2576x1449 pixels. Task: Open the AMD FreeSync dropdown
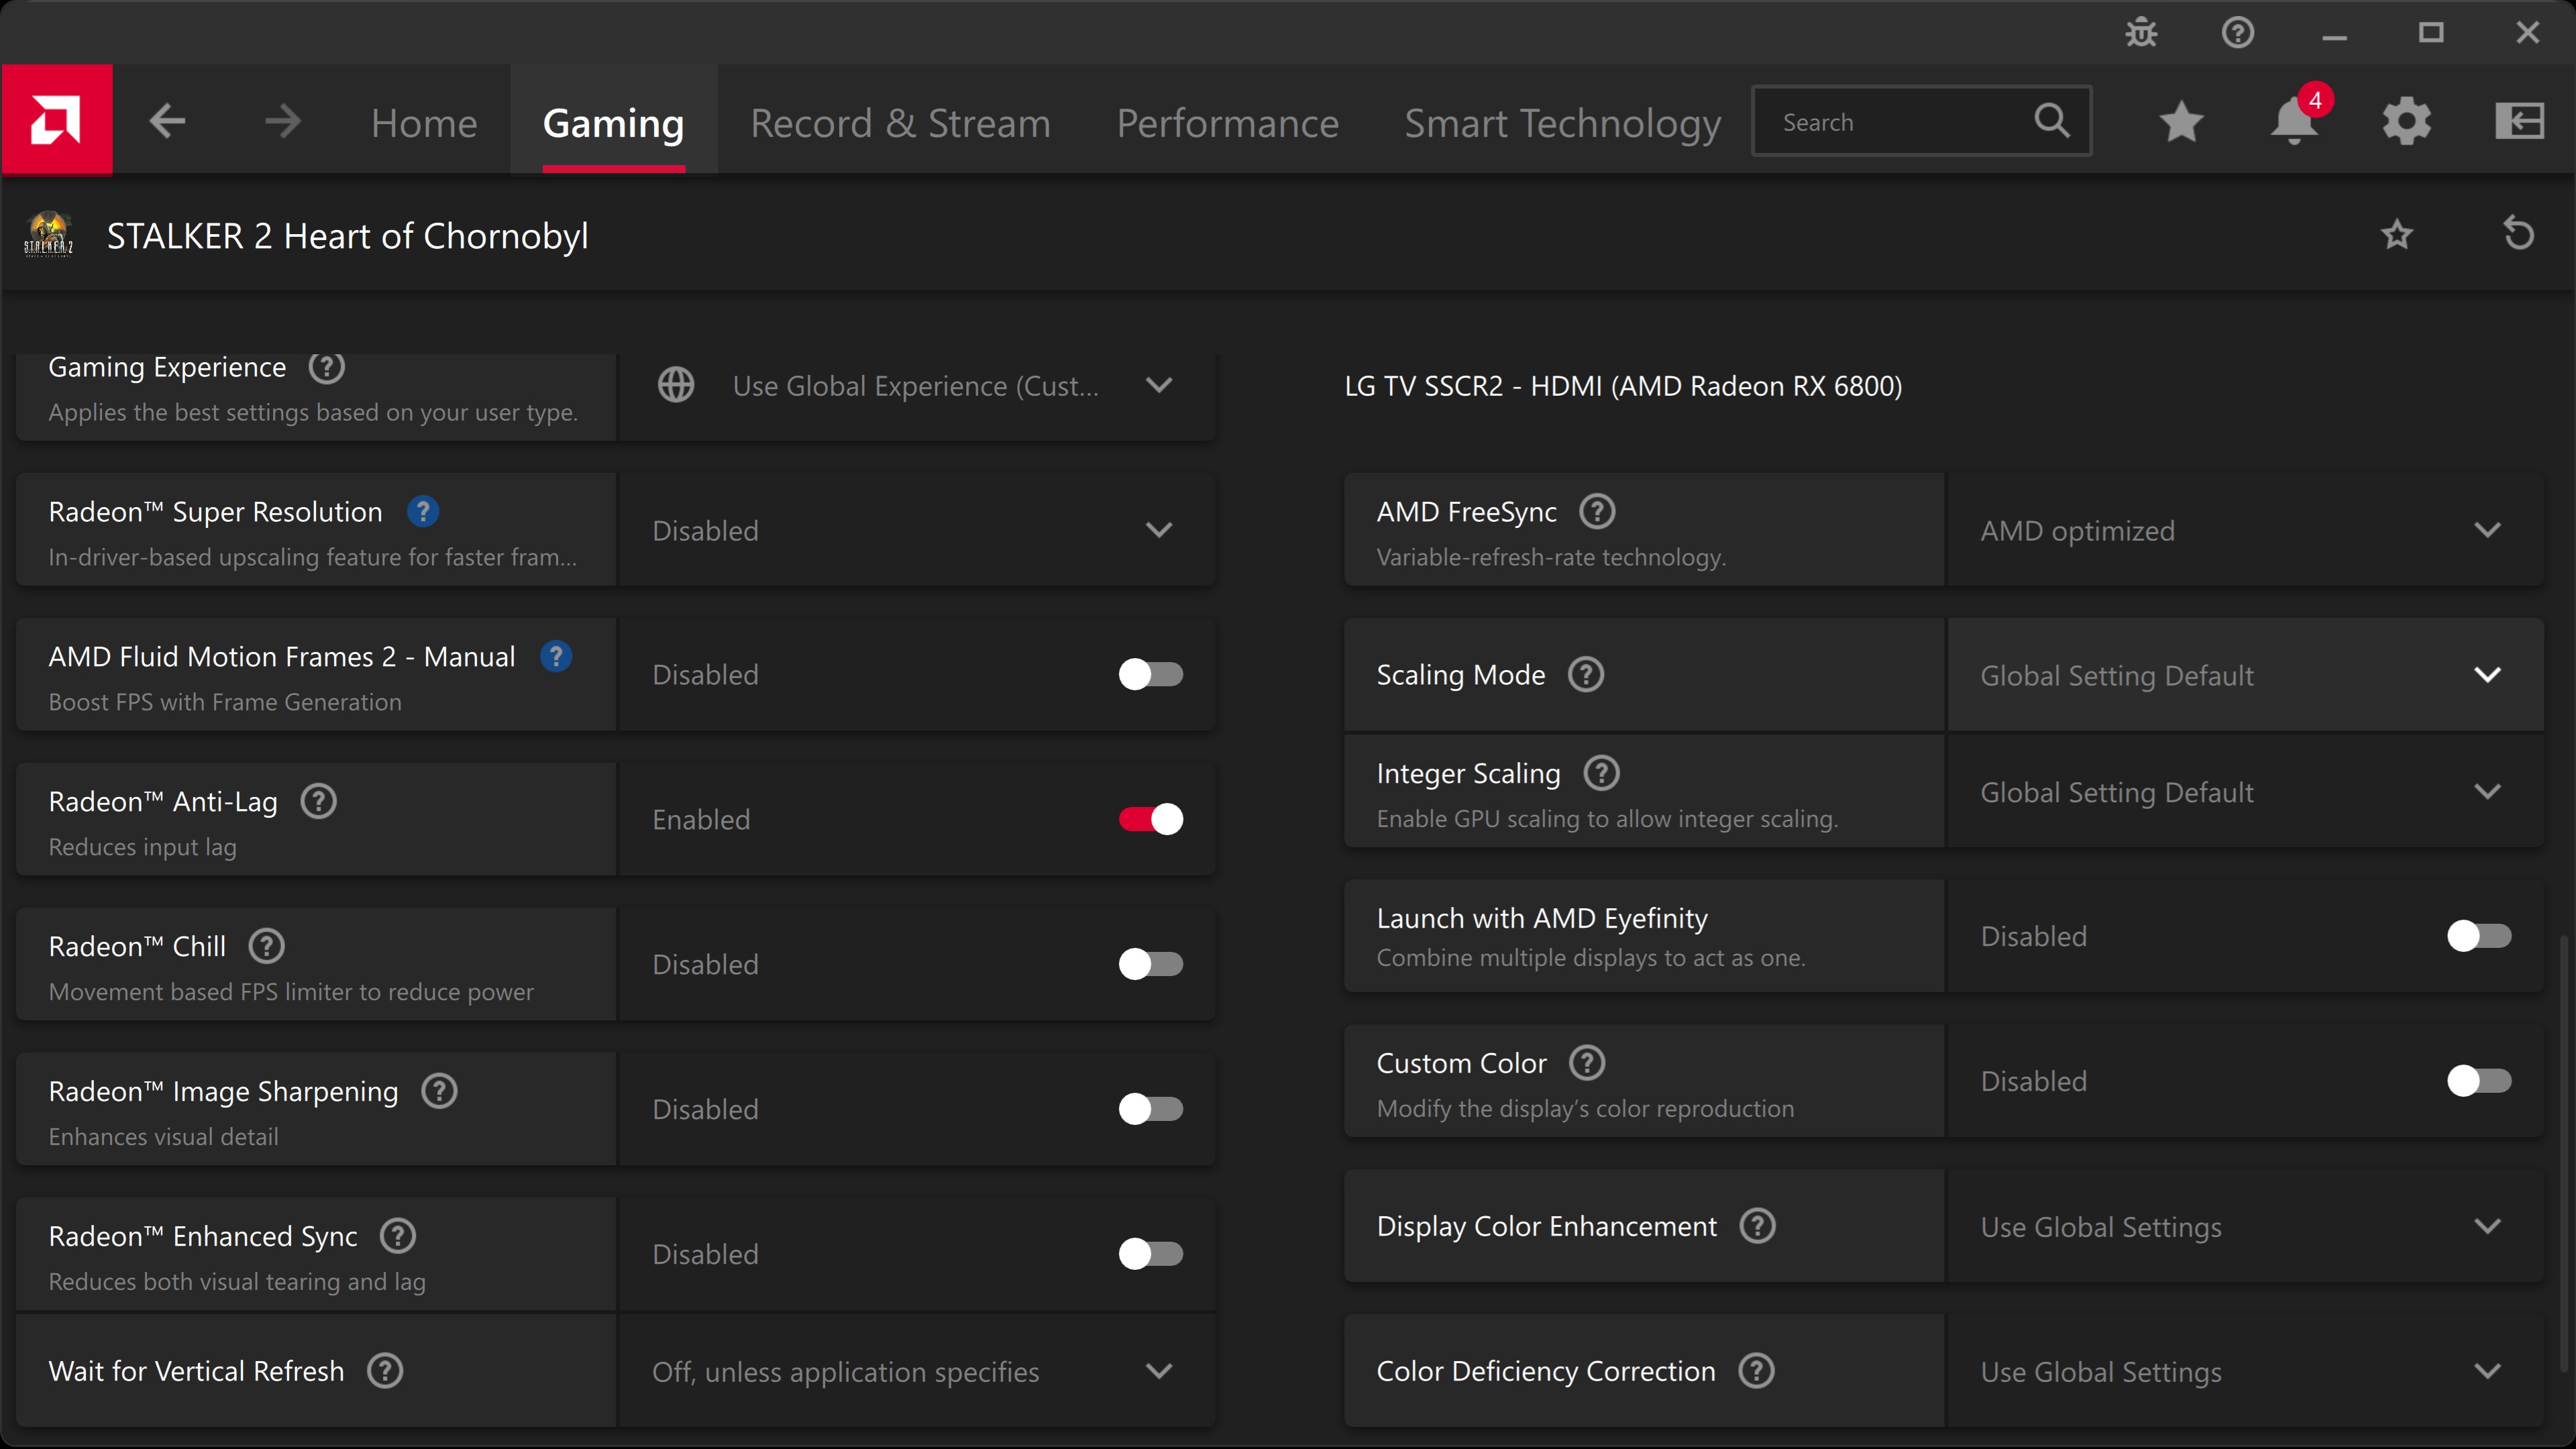(2245, 530)
